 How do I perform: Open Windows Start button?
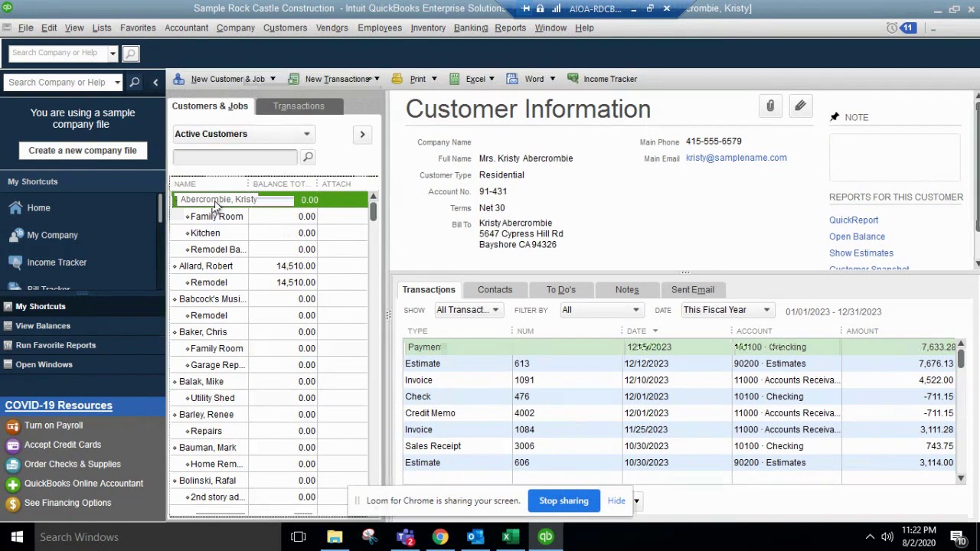pos(17,537)
